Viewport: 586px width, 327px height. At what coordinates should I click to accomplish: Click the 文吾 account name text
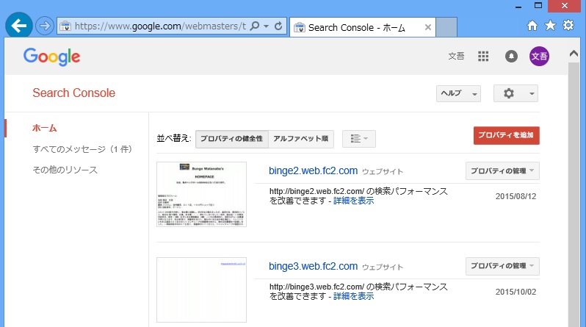pos(456,56)
